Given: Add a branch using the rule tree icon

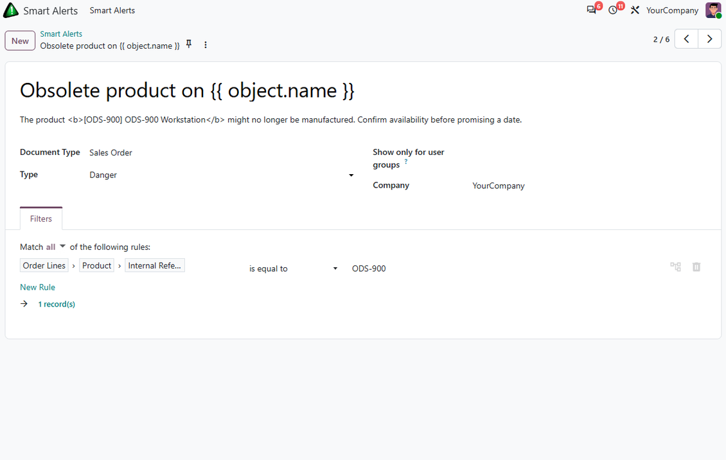Looking at the screenshot, I should coord(675,267).
